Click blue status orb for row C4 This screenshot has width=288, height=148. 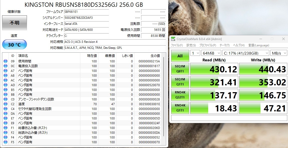[x=5, y=109]
